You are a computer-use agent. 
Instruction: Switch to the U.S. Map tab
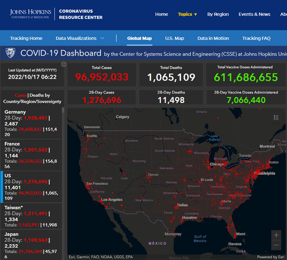[x=175, y=38]
